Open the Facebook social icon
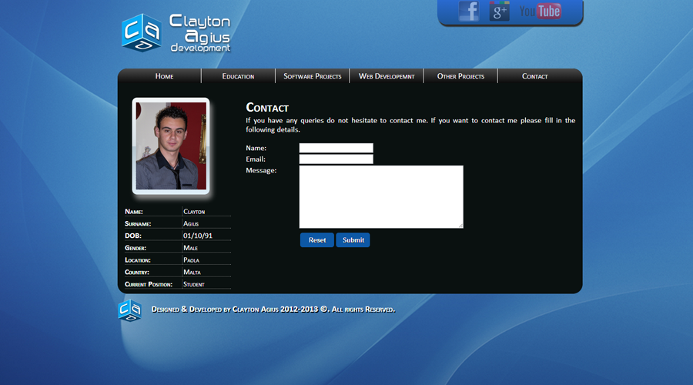Image resolution: width=693 pixels, height=385 pixels. [468, 11]
